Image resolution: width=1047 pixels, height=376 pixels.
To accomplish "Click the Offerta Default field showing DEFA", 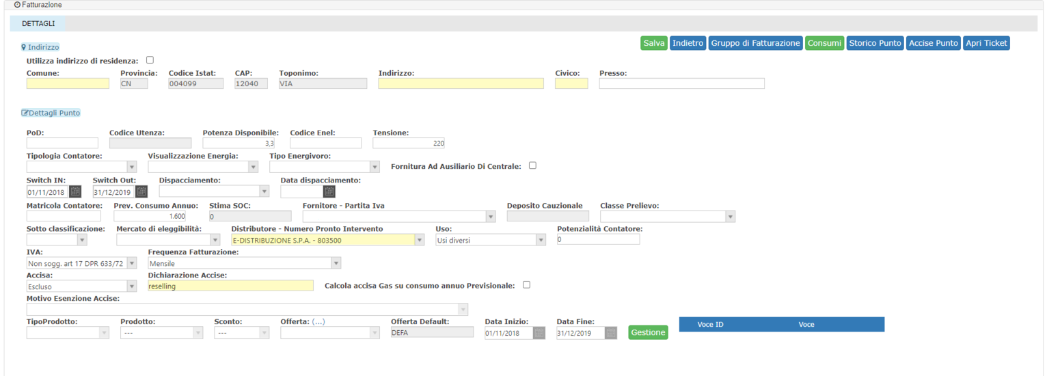I will pos(432,333).
